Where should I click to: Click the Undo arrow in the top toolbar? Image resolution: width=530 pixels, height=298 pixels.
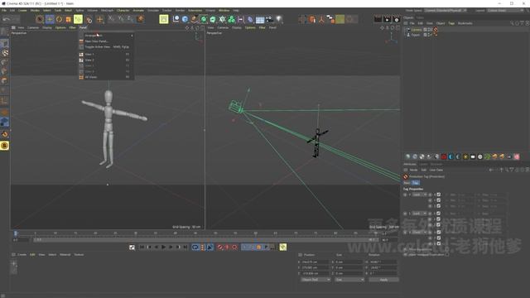pos(7,19)
